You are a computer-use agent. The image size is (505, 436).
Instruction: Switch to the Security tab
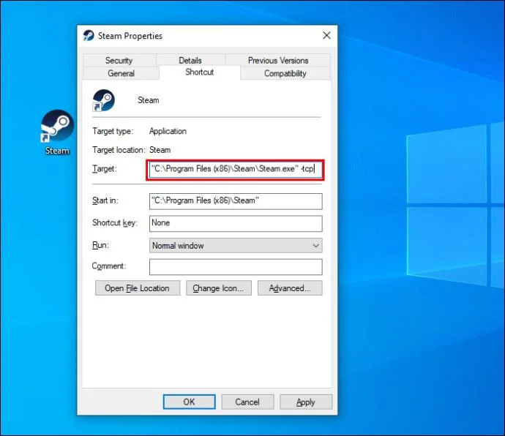[x=119, y=60]
